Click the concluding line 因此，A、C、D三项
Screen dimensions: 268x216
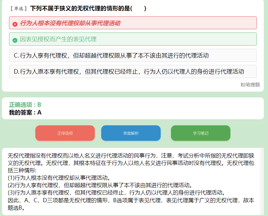point(131,204)
